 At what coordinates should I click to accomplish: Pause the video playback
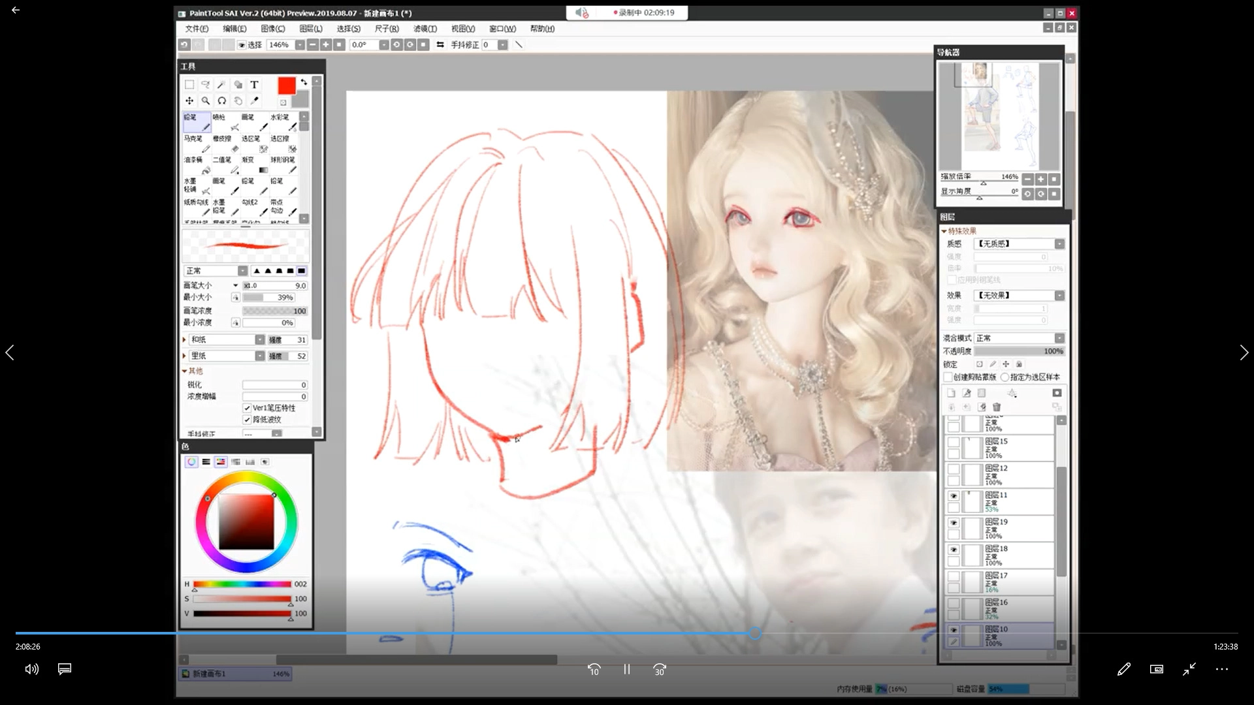(626, 669)
